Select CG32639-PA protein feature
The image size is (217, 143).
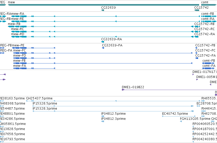pyautogui.click(x=103, y=48)
